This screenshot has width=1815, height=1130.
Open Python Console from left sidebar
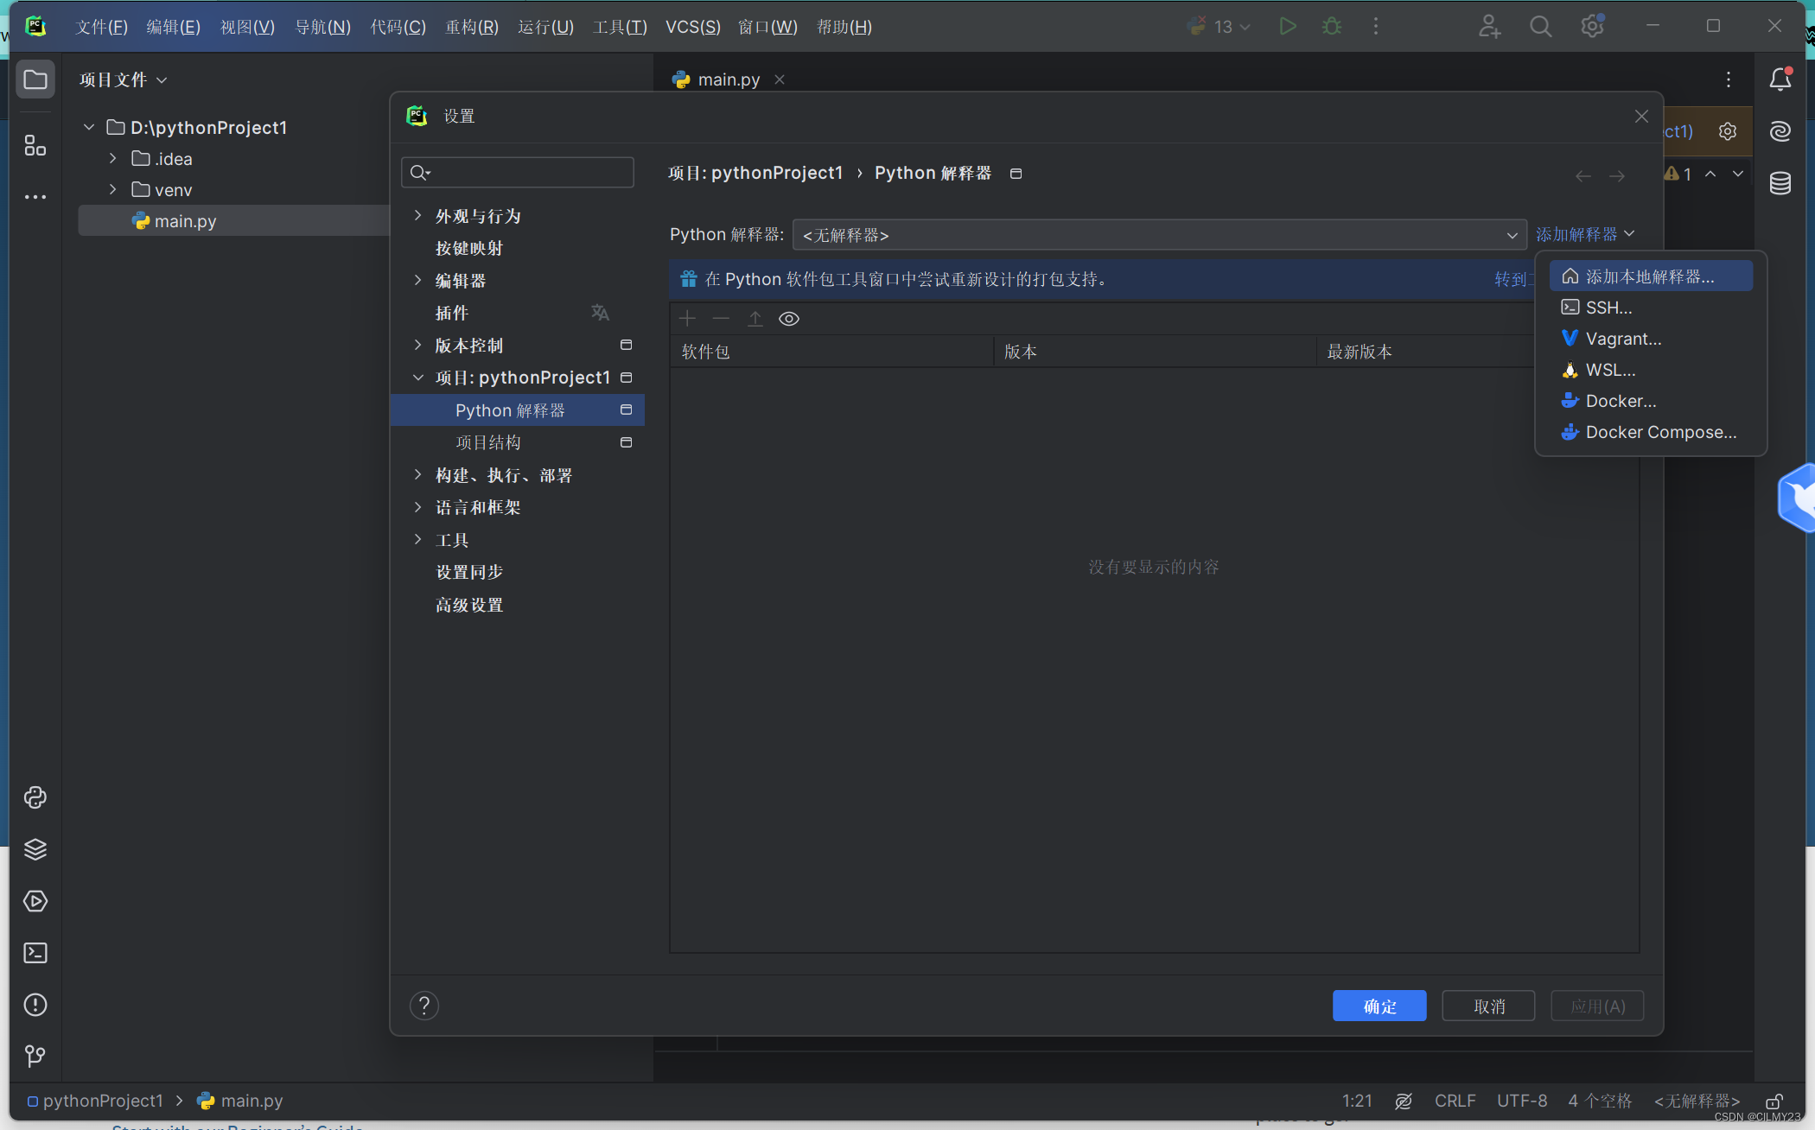35,797
